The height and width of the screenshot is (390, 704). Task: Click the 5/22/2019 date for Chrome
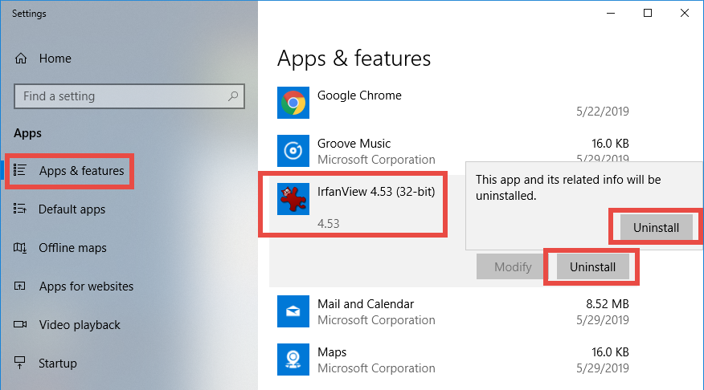(603, 112)
